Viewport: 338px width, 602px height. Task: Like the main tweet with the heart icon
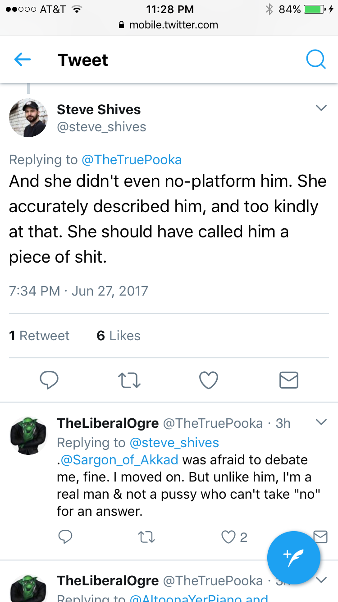click(209, 380)
